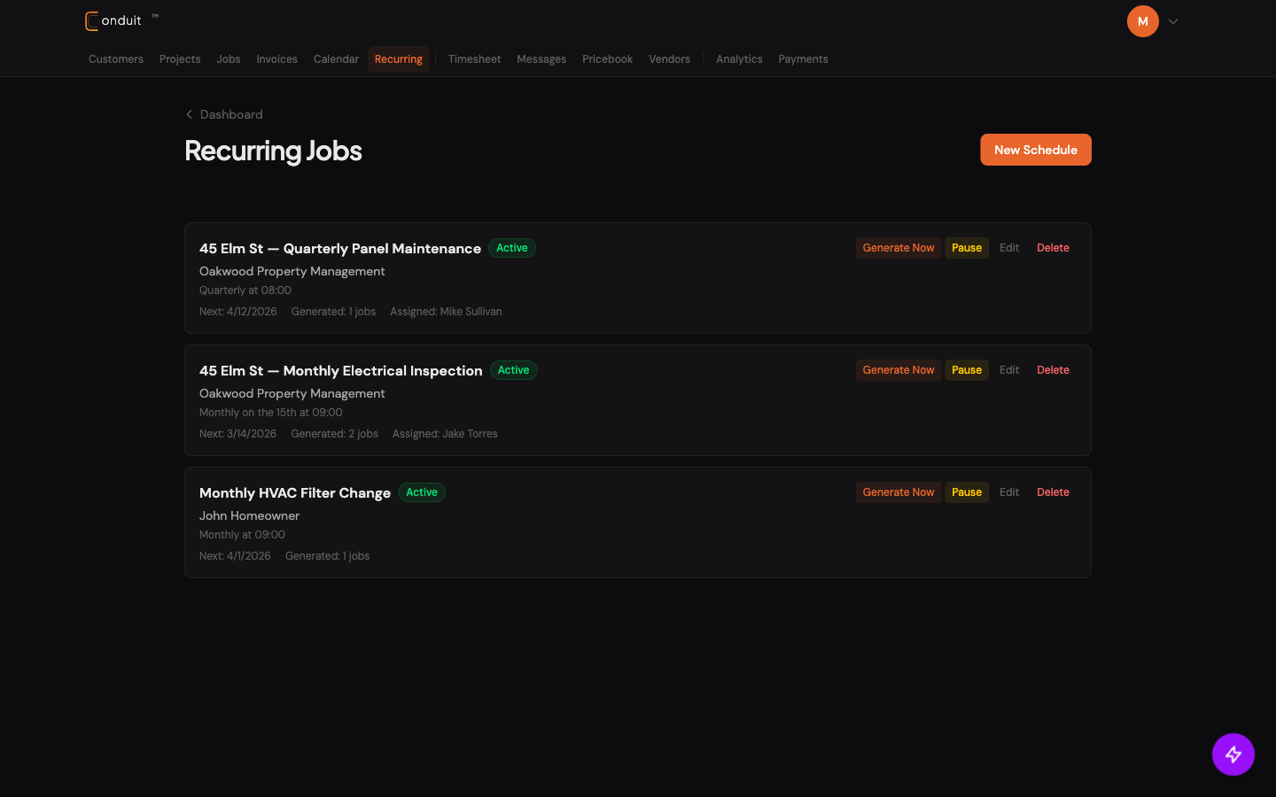The width and height of the screenshot is (1276, 797).
Task: Click the Recurring Jobs page heading
Action: 273,151
